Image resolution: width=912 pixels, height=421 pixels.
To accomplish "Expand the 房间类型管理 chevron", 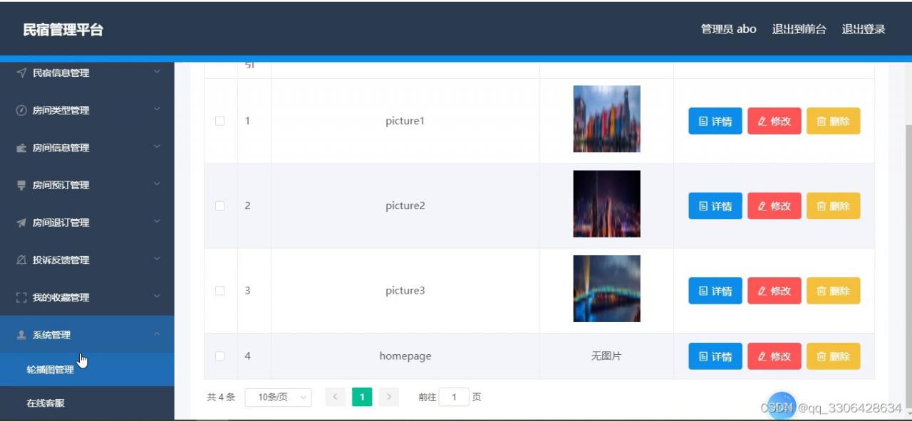I will pos(157,109).
